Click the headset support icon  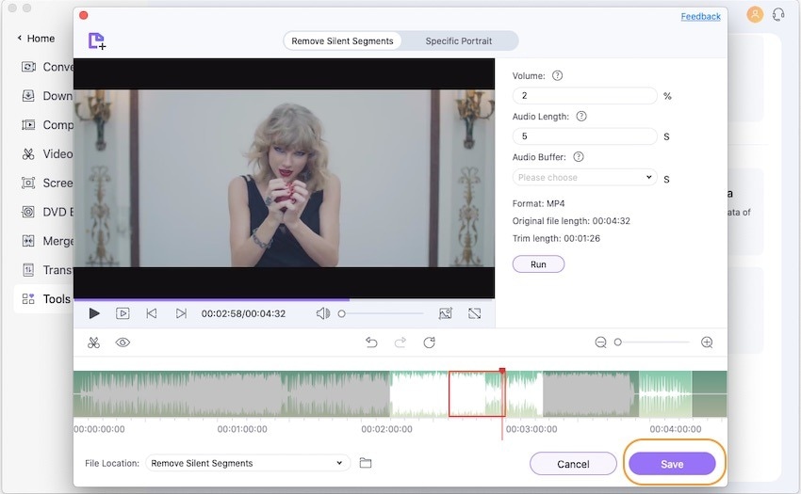778,14
